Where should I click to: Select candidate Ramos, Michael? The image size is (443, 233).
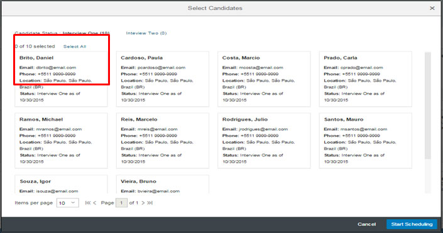point(61,141)
